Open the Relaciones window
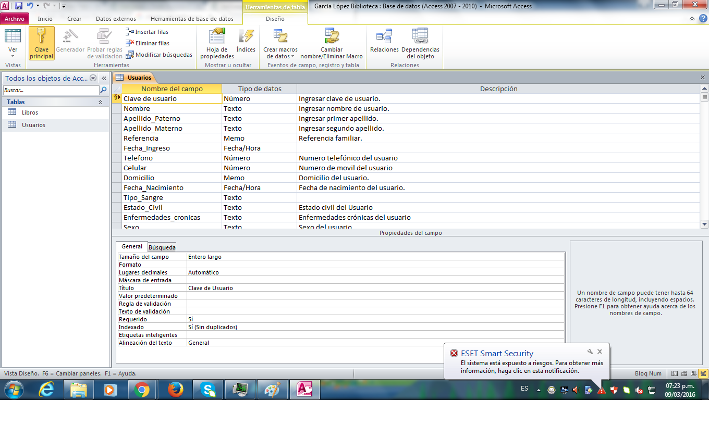The width and height of the screenshot is (709, 426). pyautogui.click(x=384, y=41)
